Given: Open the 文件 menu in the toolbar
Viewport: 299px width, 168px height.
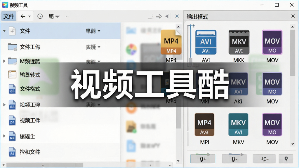Looking at the screenshot, I should point(9,16).
